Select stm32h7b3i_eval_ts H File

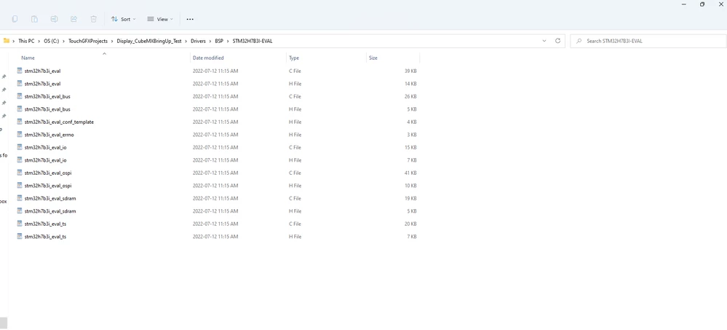click(x=218, y=237)
